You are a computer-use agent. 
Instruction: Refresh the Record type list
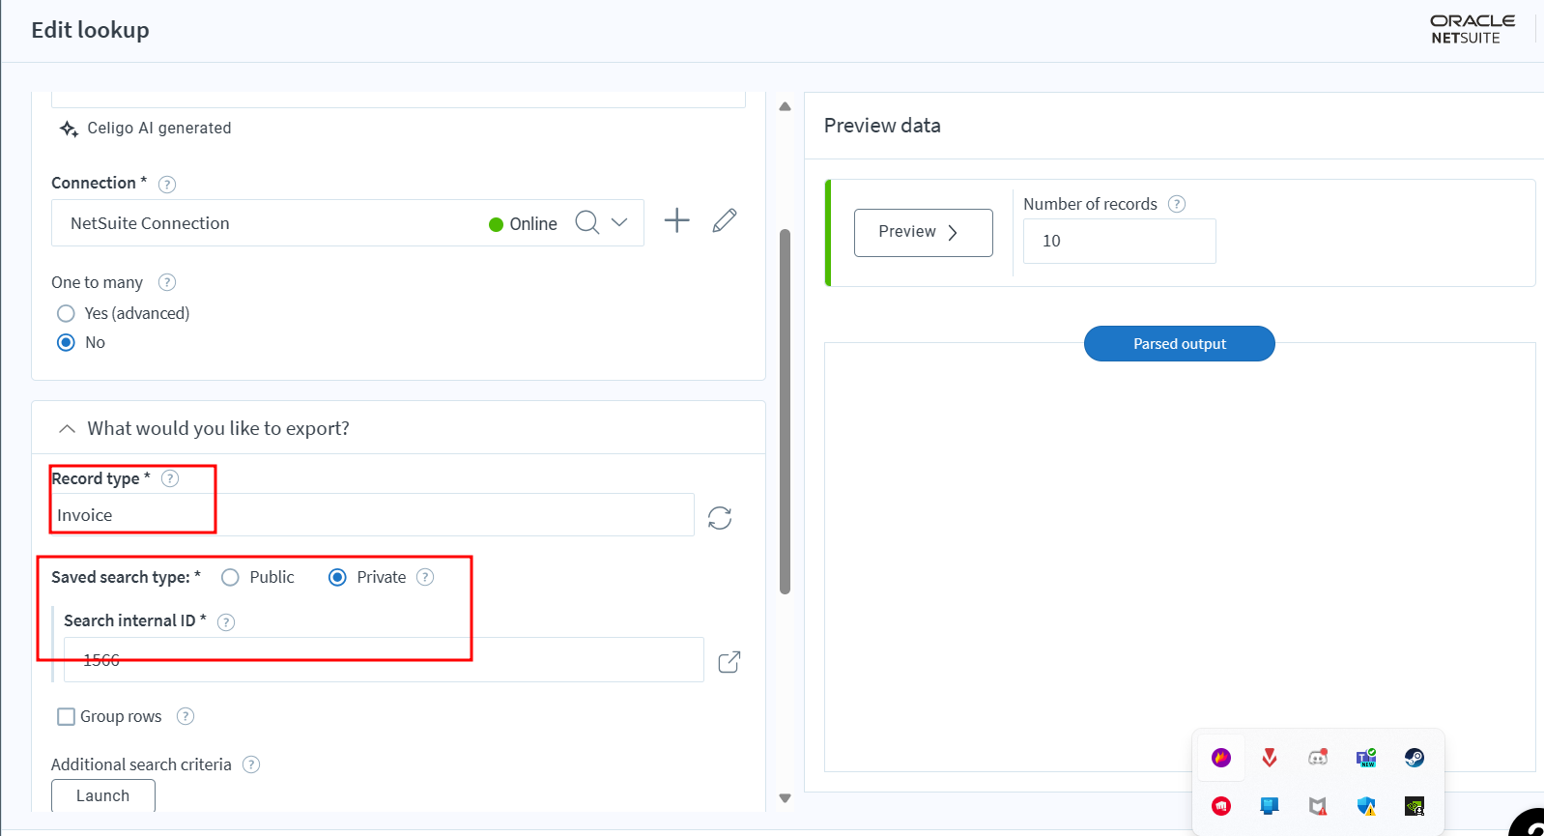pos(720,518)
